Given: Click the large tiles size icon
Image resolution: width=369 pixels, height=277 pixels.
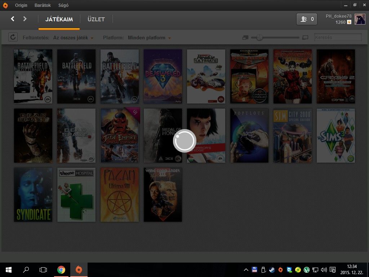Looking at the screenshot, I should pos(305,38).
